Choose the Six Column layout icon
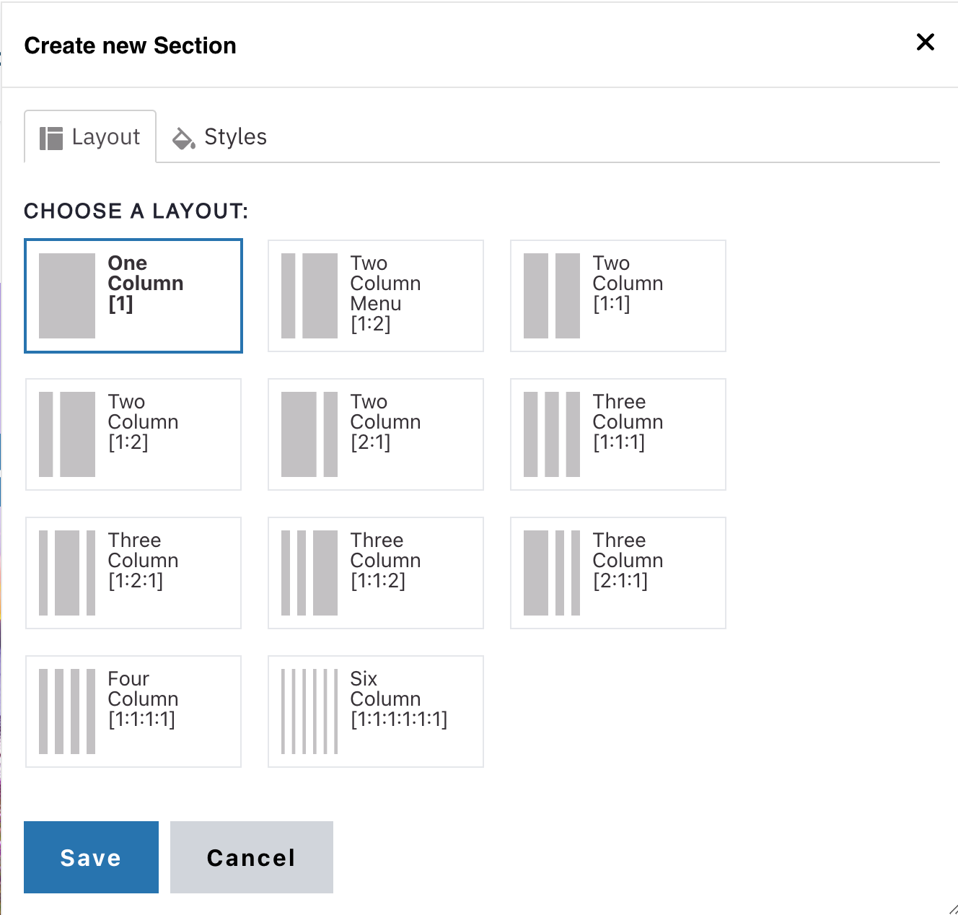Screen dimensions: 958x915 pos(309,712)
